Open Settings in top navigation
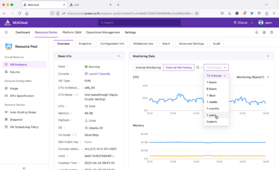 [130, 32]
